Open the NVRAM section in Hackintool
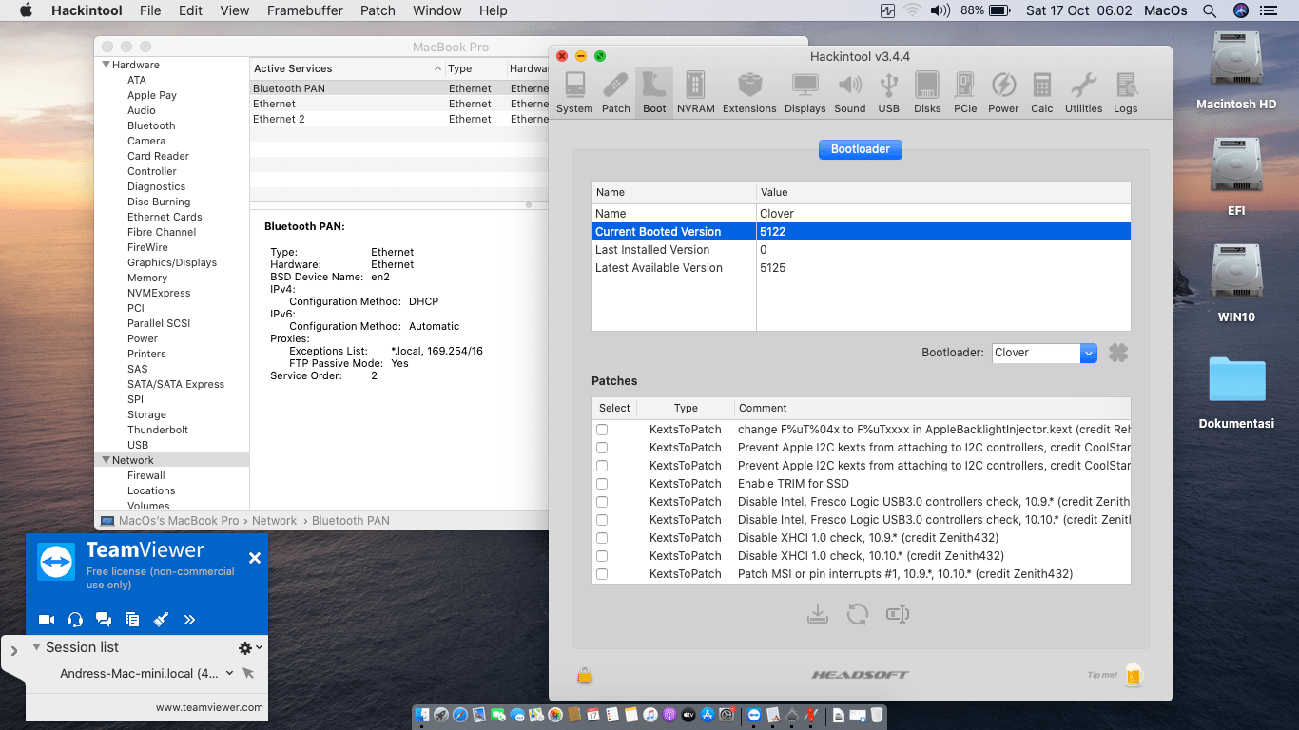This screenshot has width=1299, height=730. 695,92
